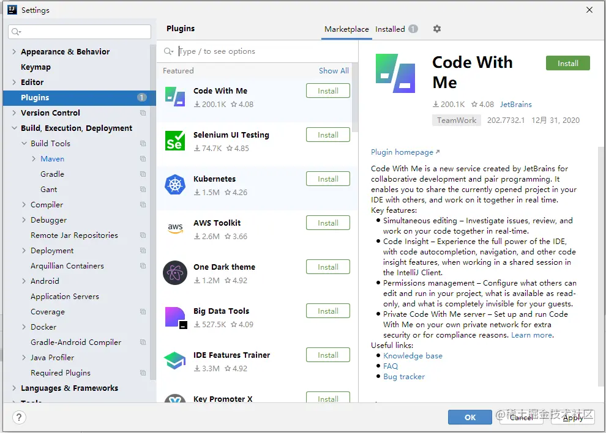This screenshot has height=433, width=606.
Task: Collapse the Build Tools node
Action: tap(24, 143)
